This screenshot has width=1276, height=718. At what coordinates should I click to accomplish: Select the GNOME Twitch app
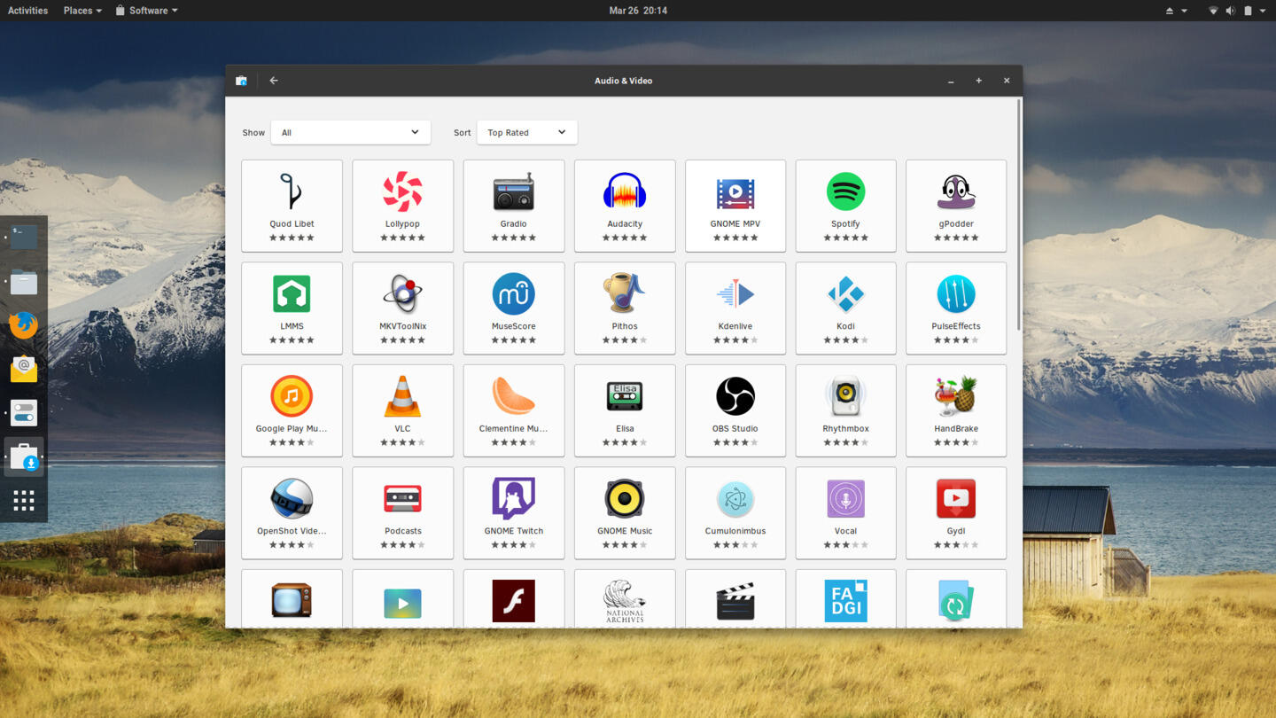click(x=513, y=512)
